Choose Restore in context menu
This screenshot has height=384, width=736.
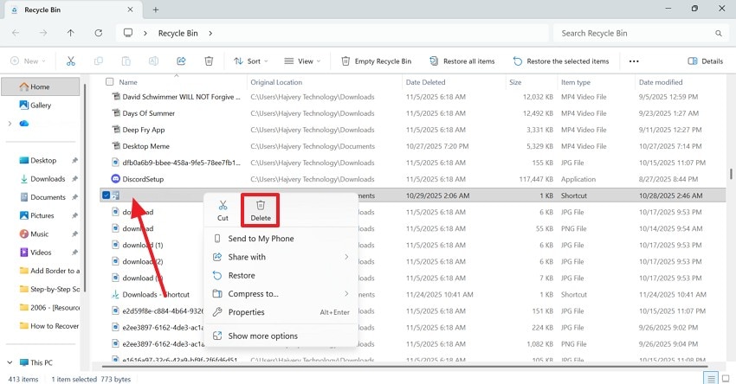(x=281, y=275)
